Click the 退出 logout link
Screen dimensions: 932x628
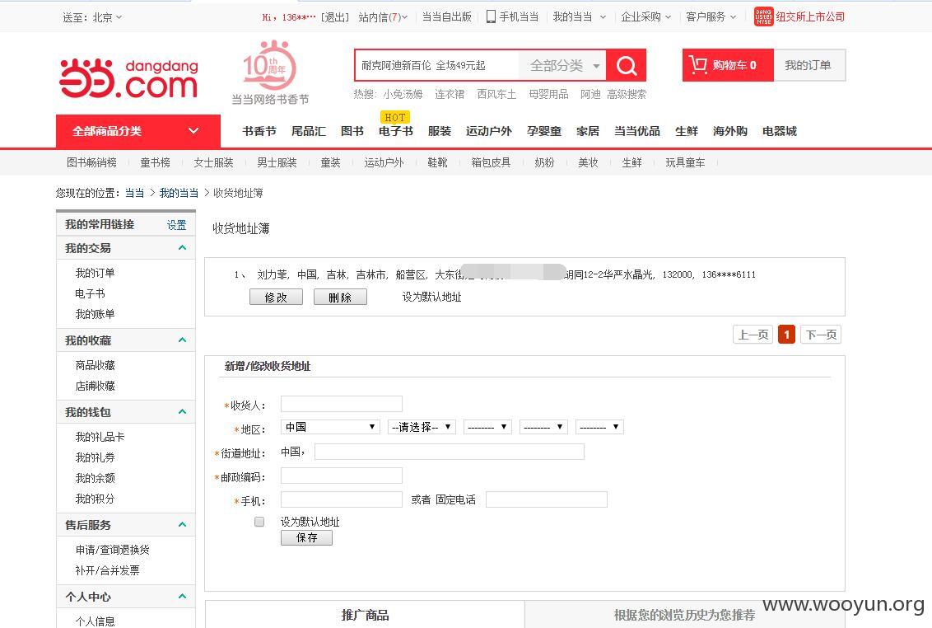click(x=334, y=17)
